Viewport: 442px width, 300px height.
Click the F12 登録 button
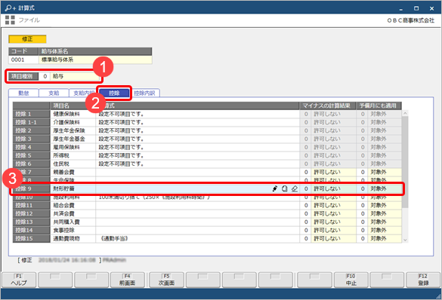[423, 280]
